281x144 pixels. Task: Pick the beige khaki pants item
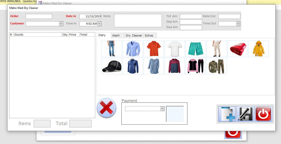(216, 49)
